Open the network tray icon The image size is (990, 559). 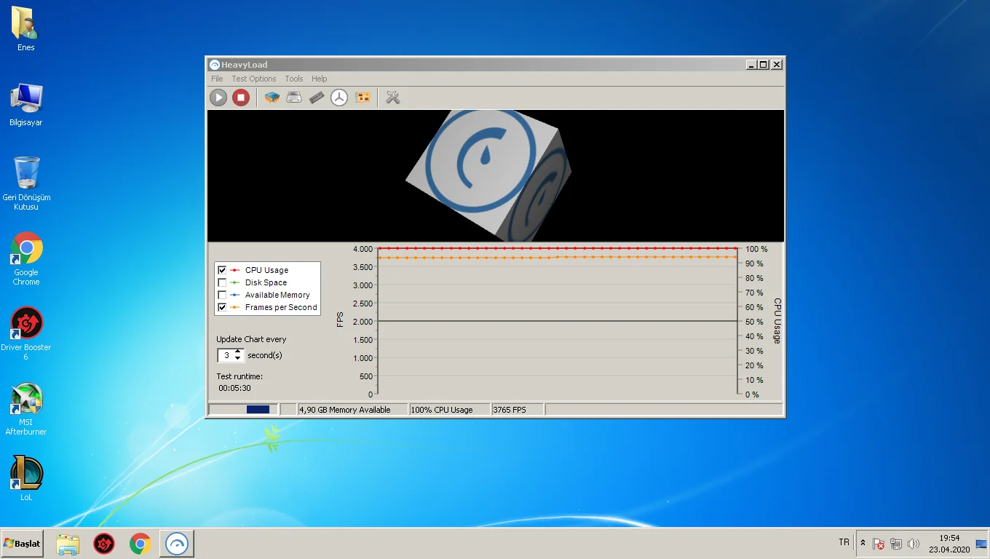(x=896, y=544)
